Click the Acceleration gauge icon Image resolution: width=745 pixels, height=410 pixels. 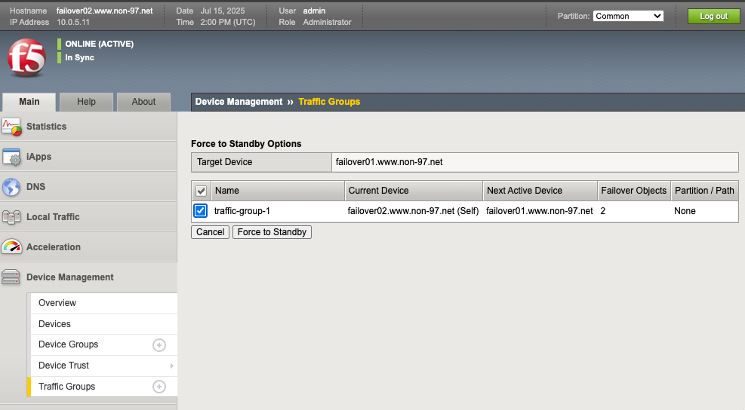click(11, 247)
